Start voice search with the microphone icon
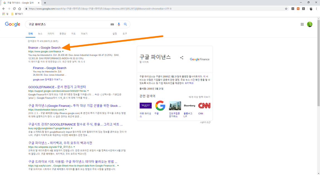Viewport: 320px width, 175px height. [119, 24]
